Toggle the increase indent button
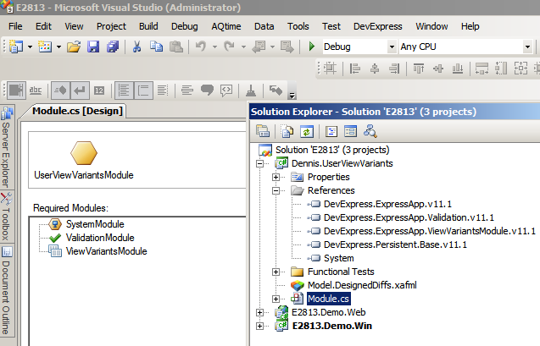This screenshot has width=540, height=346. pyautogui.click(x=80, y=91)
